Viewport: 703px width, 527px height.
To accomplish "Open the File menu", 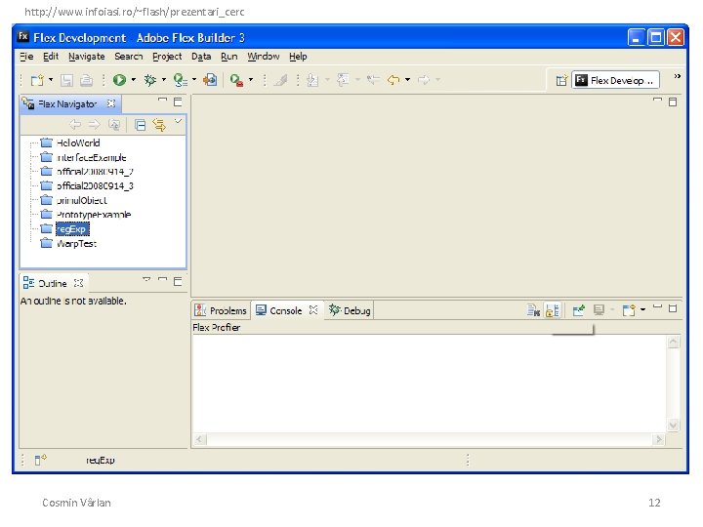I will (26, 57).
